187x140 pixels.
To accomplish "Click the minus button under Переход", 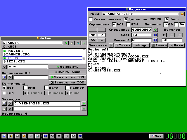I will tap(172, 35).
